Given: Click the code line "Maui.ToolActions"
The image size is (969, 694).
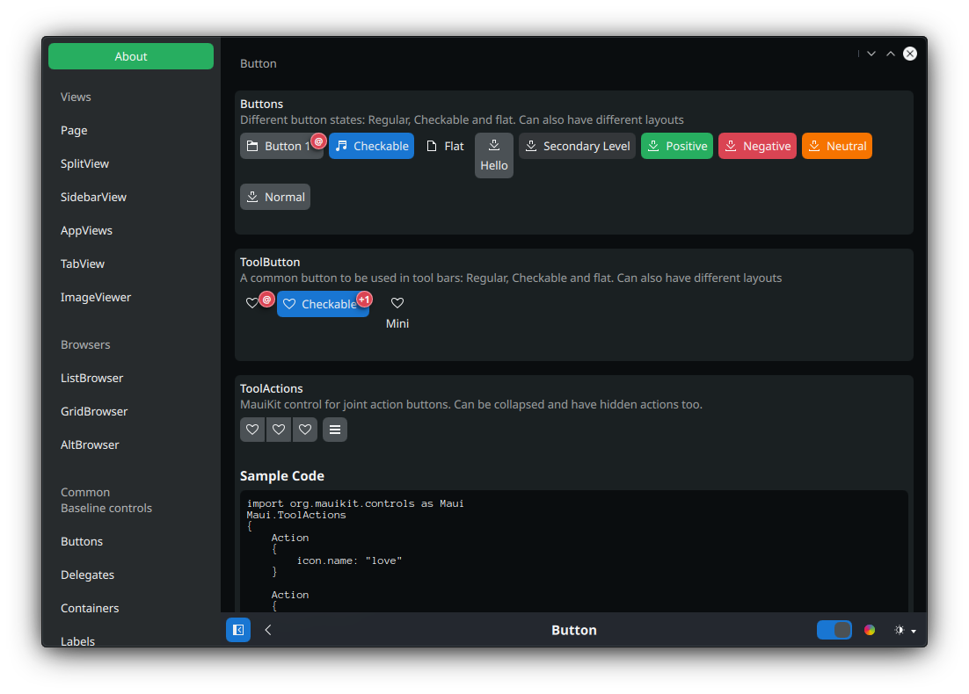Looking at the screenshot, I should (296, 515).
